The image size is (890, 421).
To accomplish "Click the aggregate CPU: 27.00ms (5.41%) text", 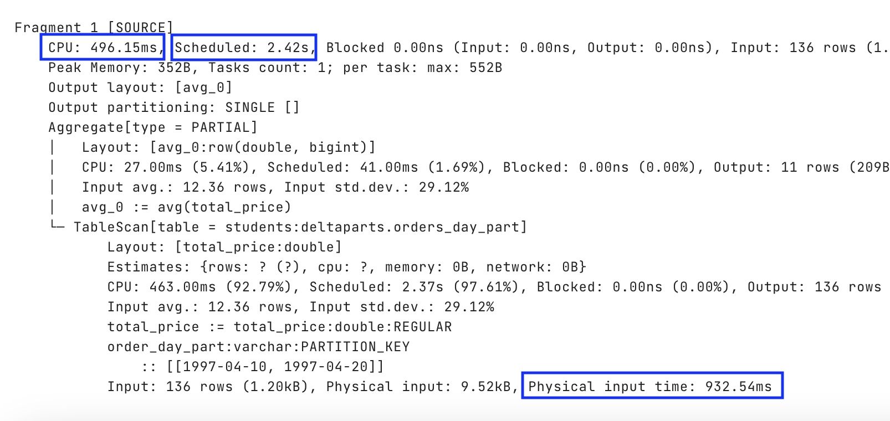I will pyautogui.click(x=170, y=167).
